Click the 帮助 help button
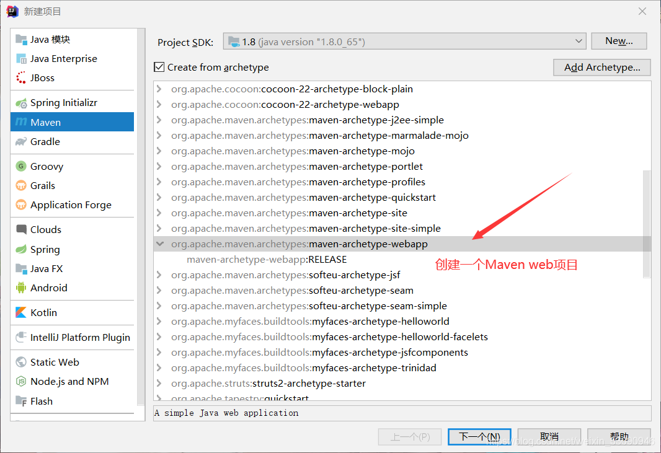661x453 pixels. pos(619,436)
